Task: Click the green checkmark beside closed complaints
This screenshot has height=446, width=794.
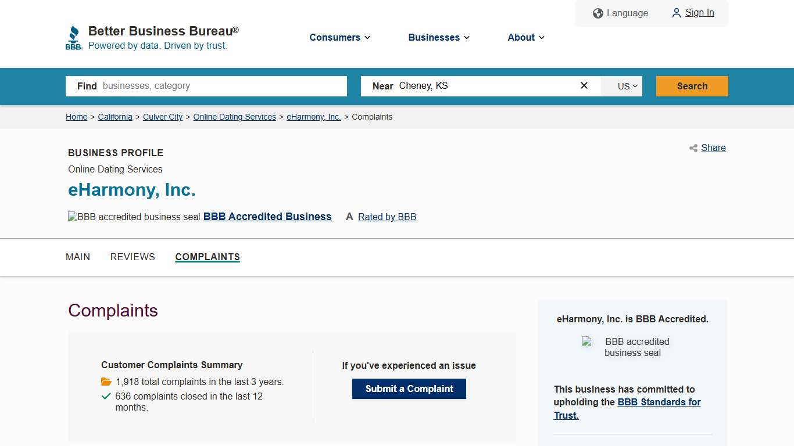Action: click(106, 396)
